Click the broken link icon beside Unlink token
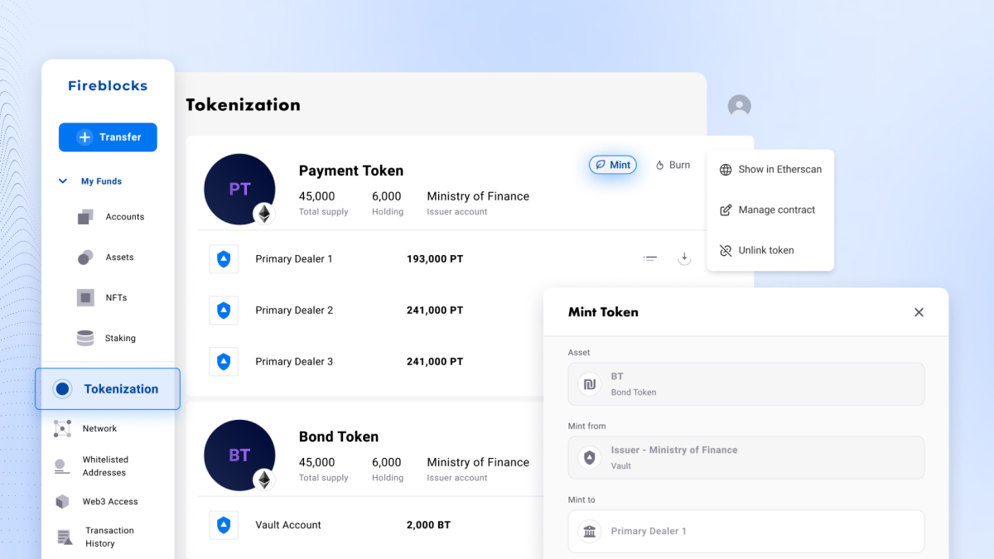 click(x=726, y=251)
